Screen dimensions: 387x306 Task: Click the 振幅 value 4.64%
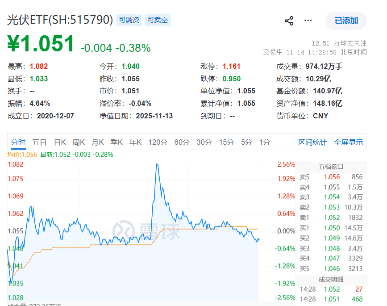40,104
